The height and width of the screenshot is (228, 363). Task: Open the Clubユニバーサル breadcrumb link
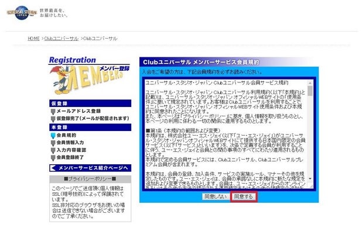61,39
